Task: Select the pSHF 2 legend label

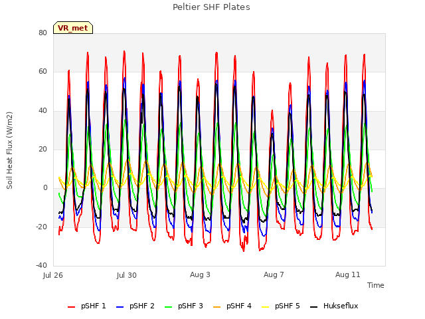Action: click(142, 306)
